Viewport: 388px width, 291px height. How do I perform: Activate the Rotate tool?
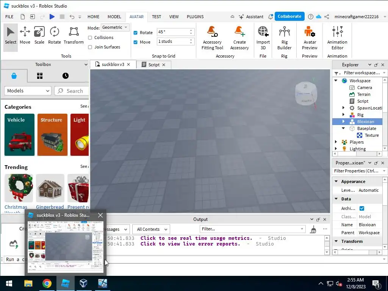click(x=55, y=36)
